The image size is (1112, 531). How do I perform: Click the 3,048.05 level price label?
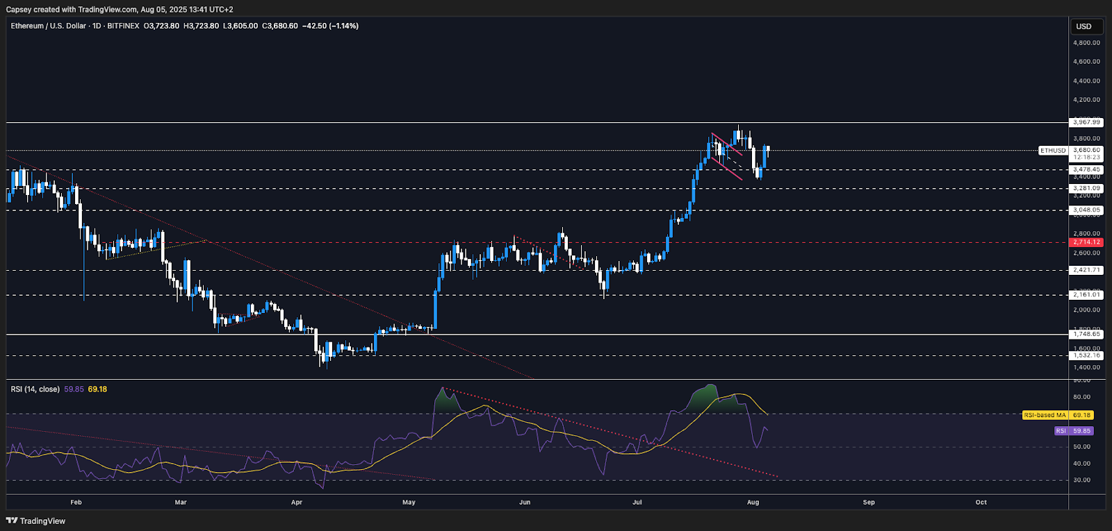(x=1086, y=210)
